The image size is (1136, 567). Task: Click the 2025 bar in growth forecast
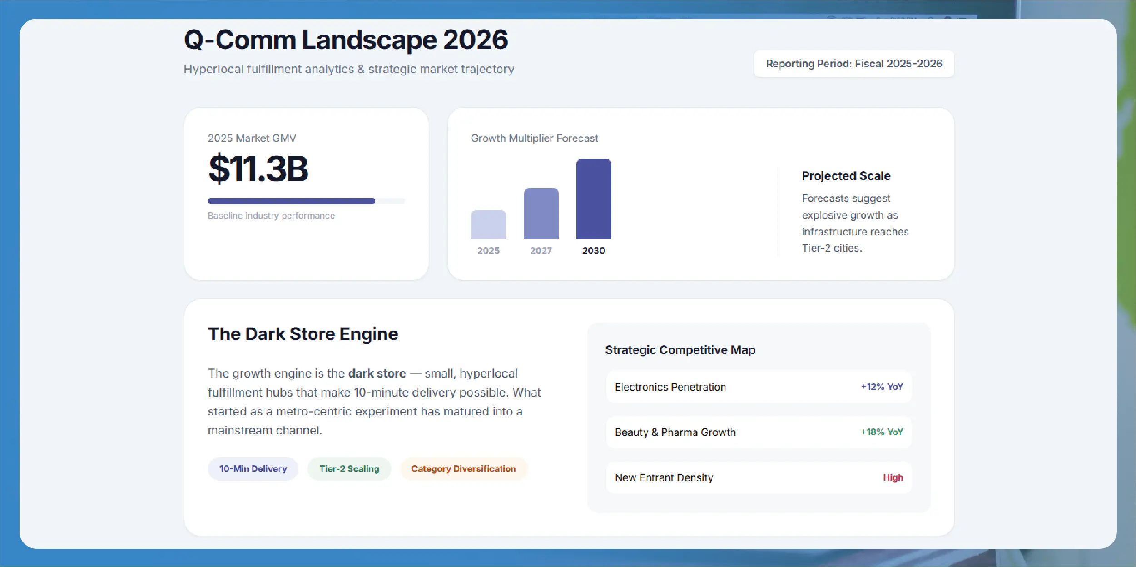[x=488, y=224]
